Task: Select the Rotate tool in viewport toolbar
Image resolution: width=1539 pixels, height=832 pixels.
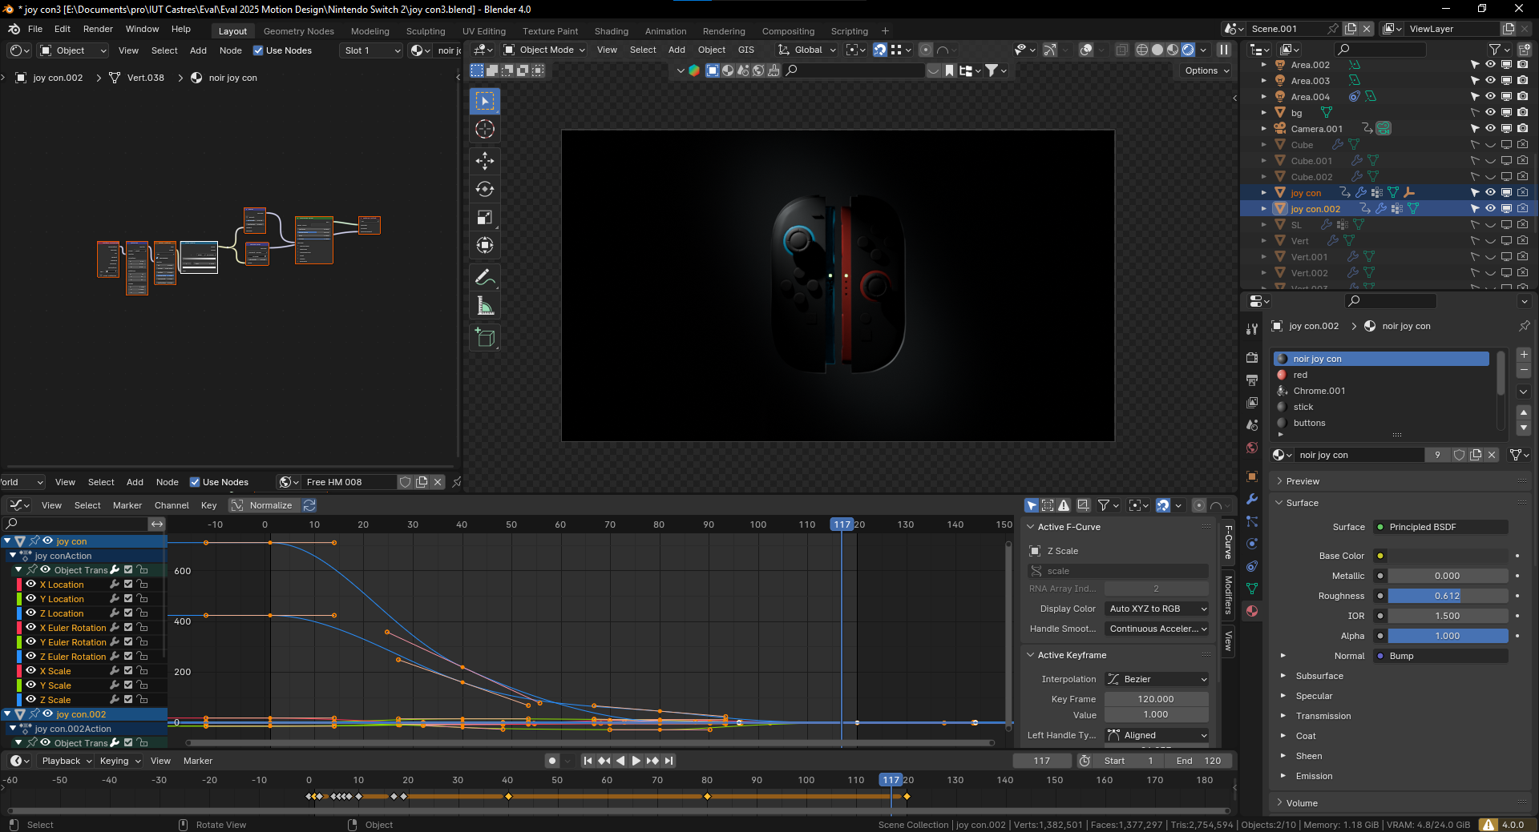Action: (485, 189)
